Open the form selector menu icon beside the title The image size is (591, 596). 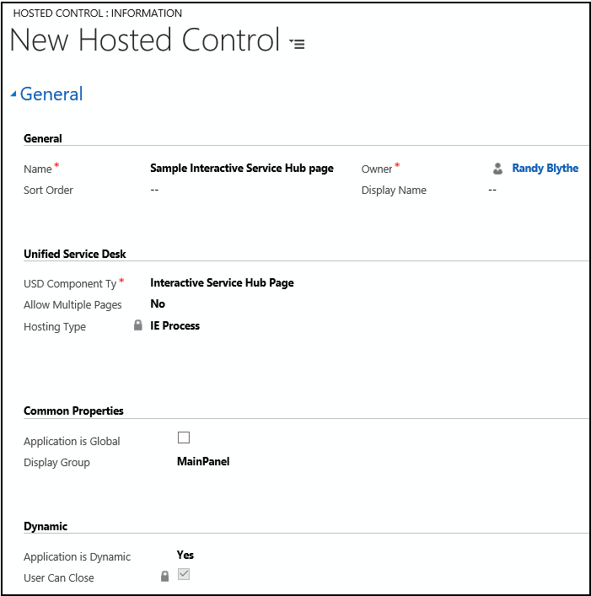297,44
